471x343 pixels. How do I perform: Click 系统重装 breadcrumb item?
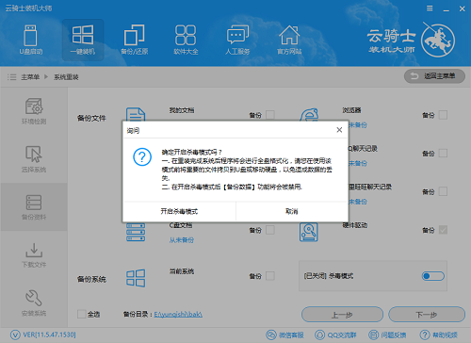(x=66, y=77)
